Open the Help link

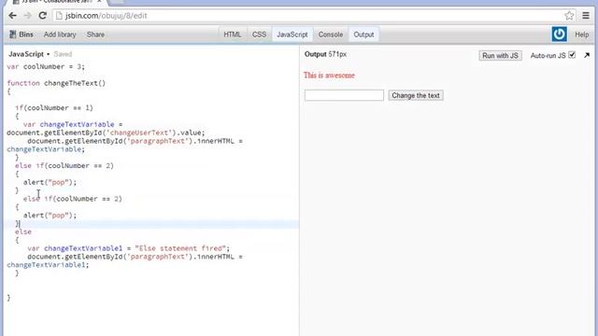(x=581, y=35)
